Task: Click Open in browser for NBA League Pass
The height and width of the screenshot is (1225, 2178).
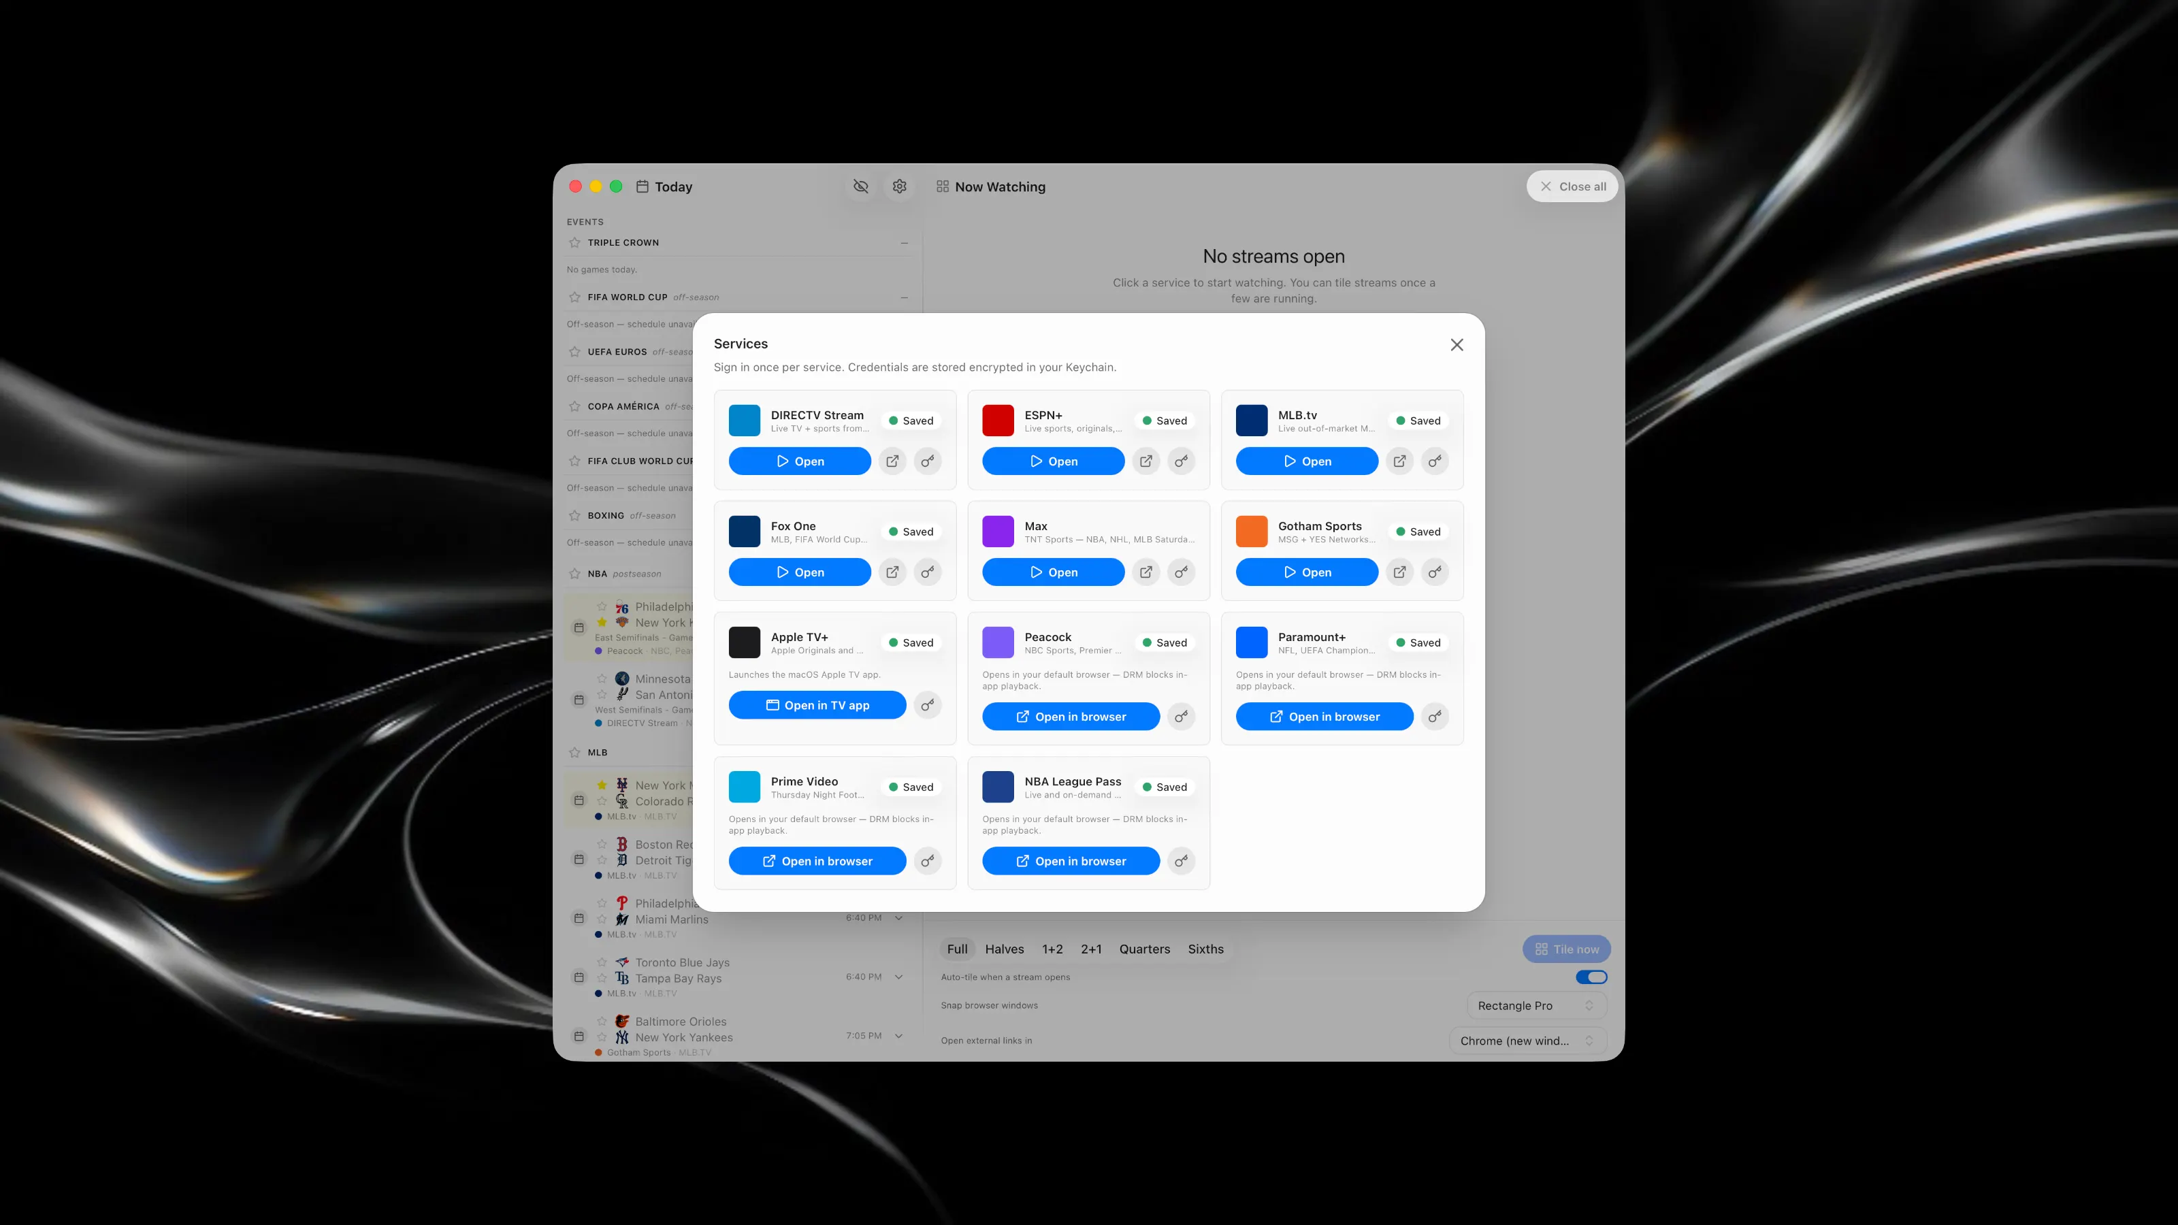Action: click(x=1071, y=861)
